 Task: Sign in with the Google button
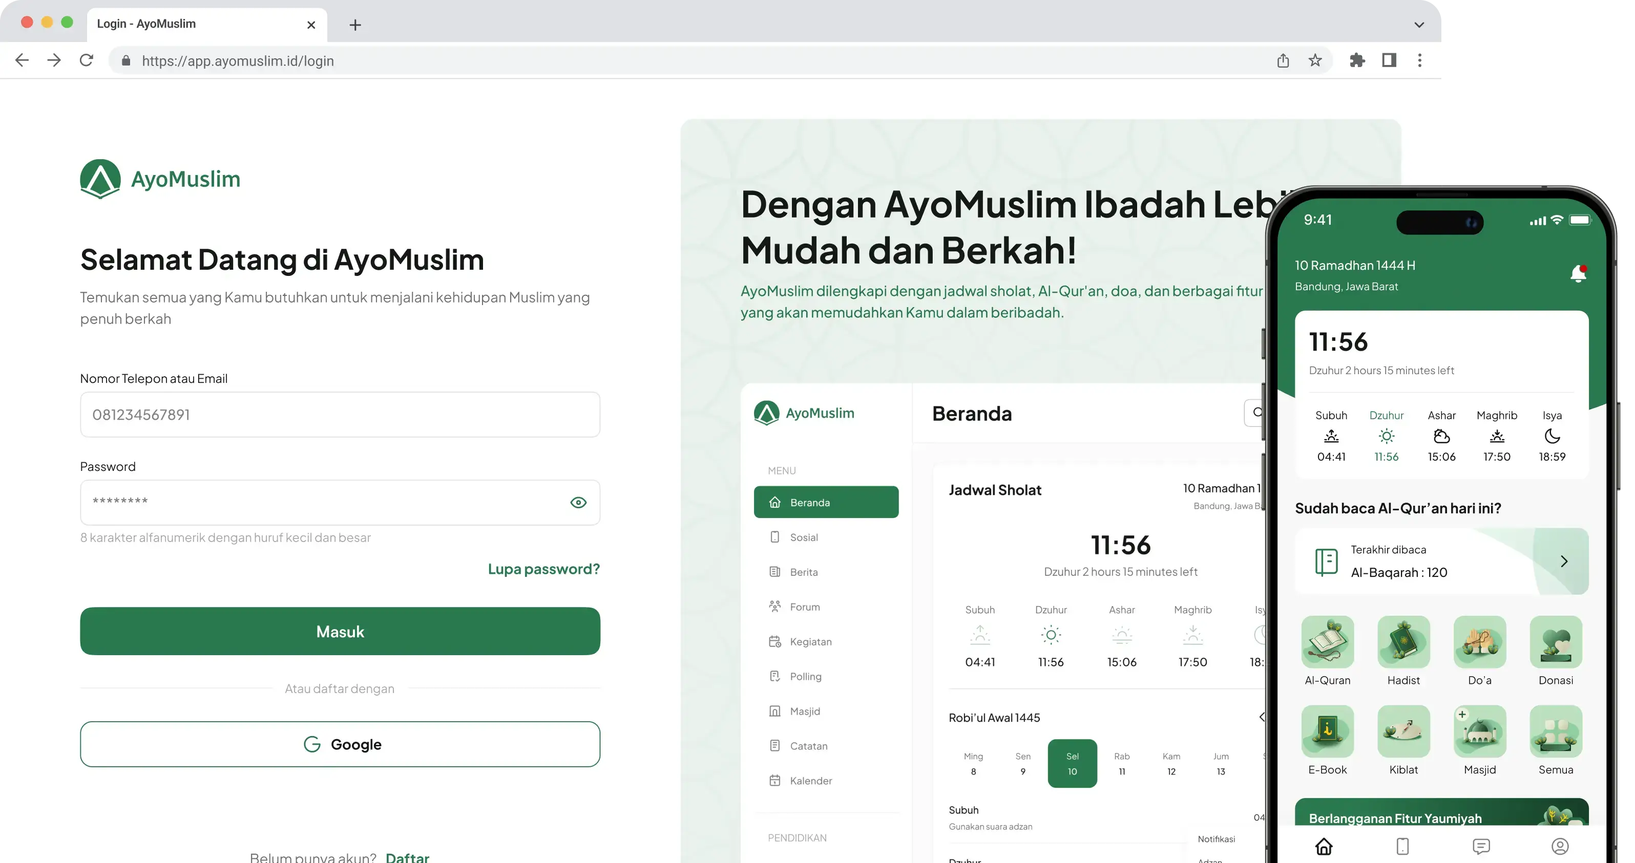(340, 744)
